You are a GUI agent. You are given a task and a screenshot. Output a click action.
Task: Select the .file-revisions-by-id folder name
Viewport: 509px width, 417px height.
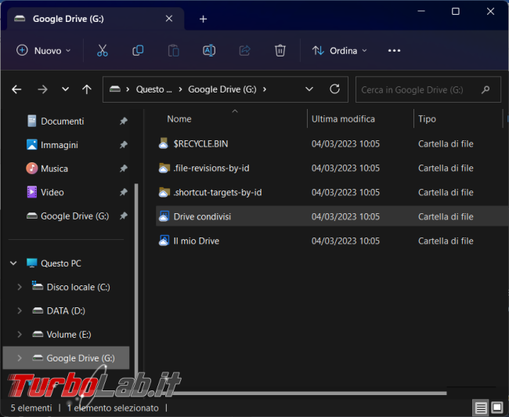(x=211, y=168)
